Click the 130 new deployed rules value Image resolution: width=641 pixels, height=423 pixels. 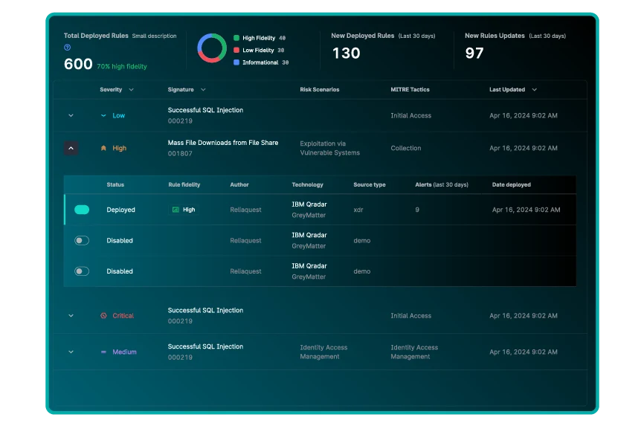[x=346, y=53]
